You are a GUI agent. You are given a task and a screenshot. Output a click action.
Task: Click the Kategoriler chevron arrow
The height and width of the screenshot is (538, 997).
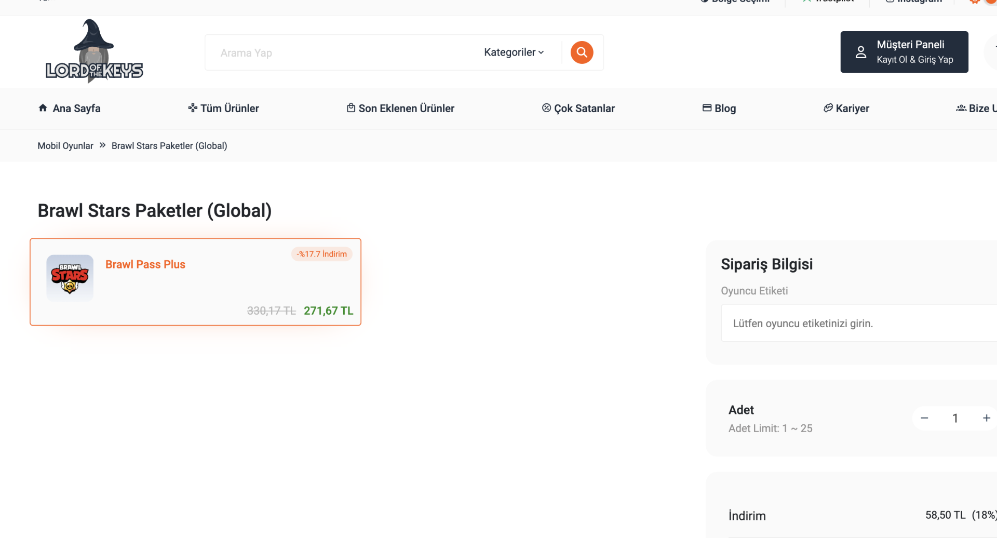[541, 52]
